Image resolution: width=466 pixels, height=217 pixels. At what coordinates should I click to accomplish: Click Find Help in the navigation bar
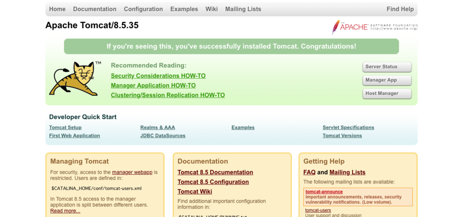click(400, 9)
